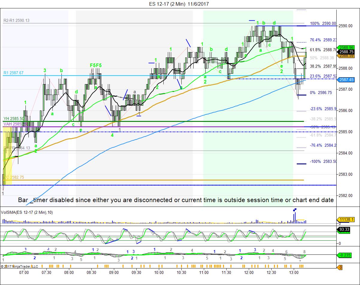Click the 10:00 time axis label

click(159, 272)
